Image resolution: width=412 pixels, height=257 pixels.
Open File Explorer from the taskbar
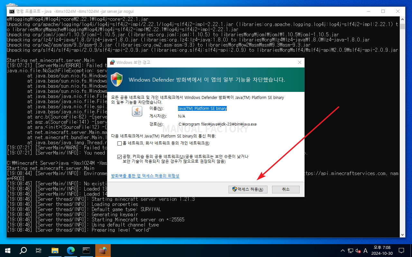(55, 251)
